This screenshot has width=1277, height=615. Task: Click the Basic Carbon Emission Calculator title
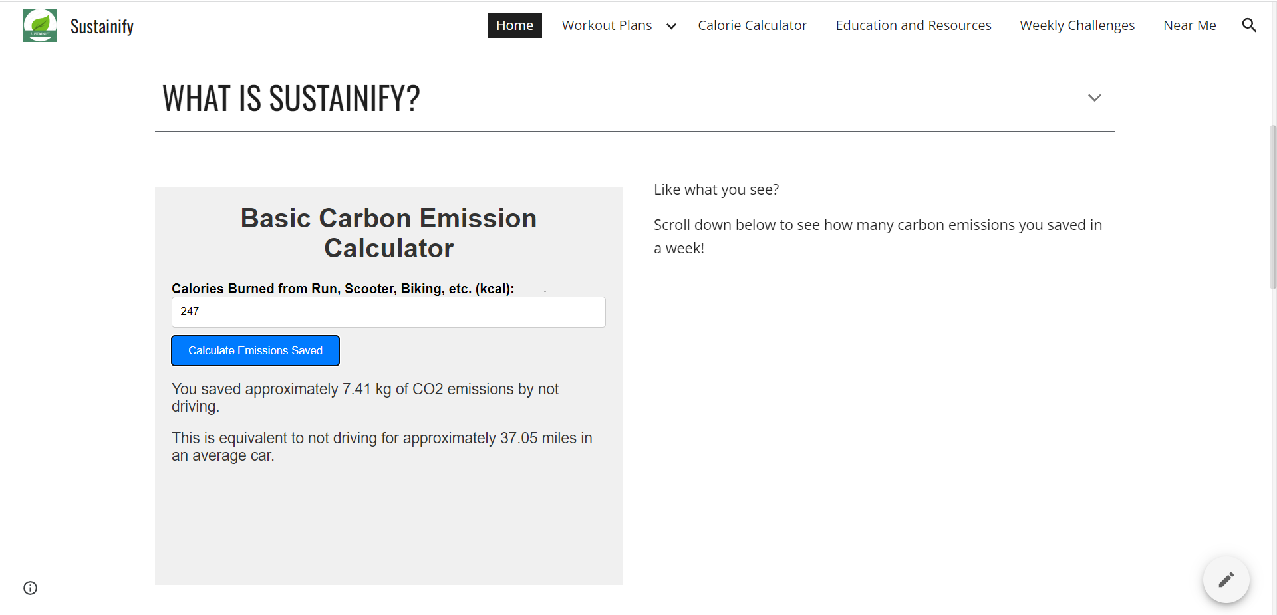(x=388, y=233)
